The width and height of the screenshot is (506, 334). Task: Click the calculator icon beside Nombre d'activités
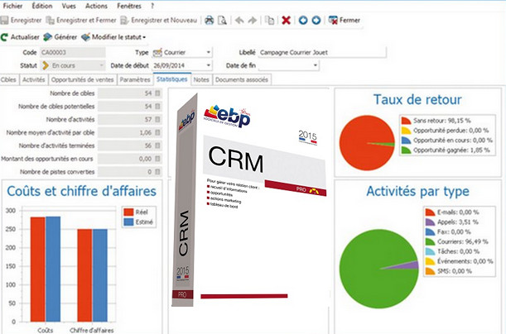(x=159, y=120)
